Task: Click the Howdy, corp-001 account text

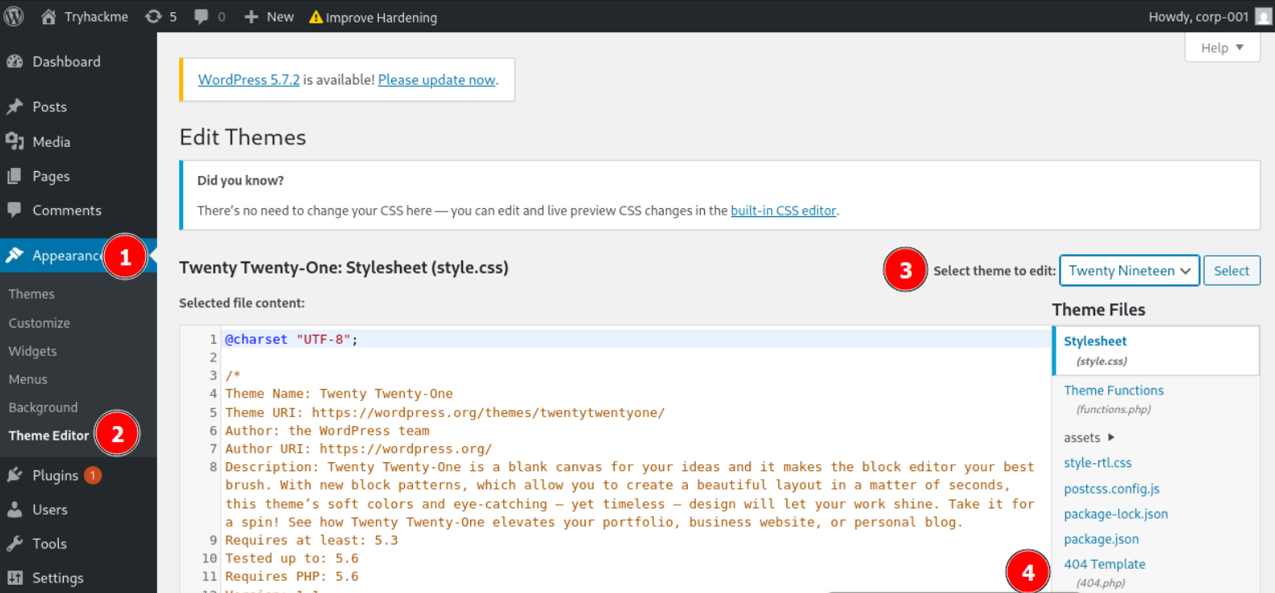Action: (1198, 17)
